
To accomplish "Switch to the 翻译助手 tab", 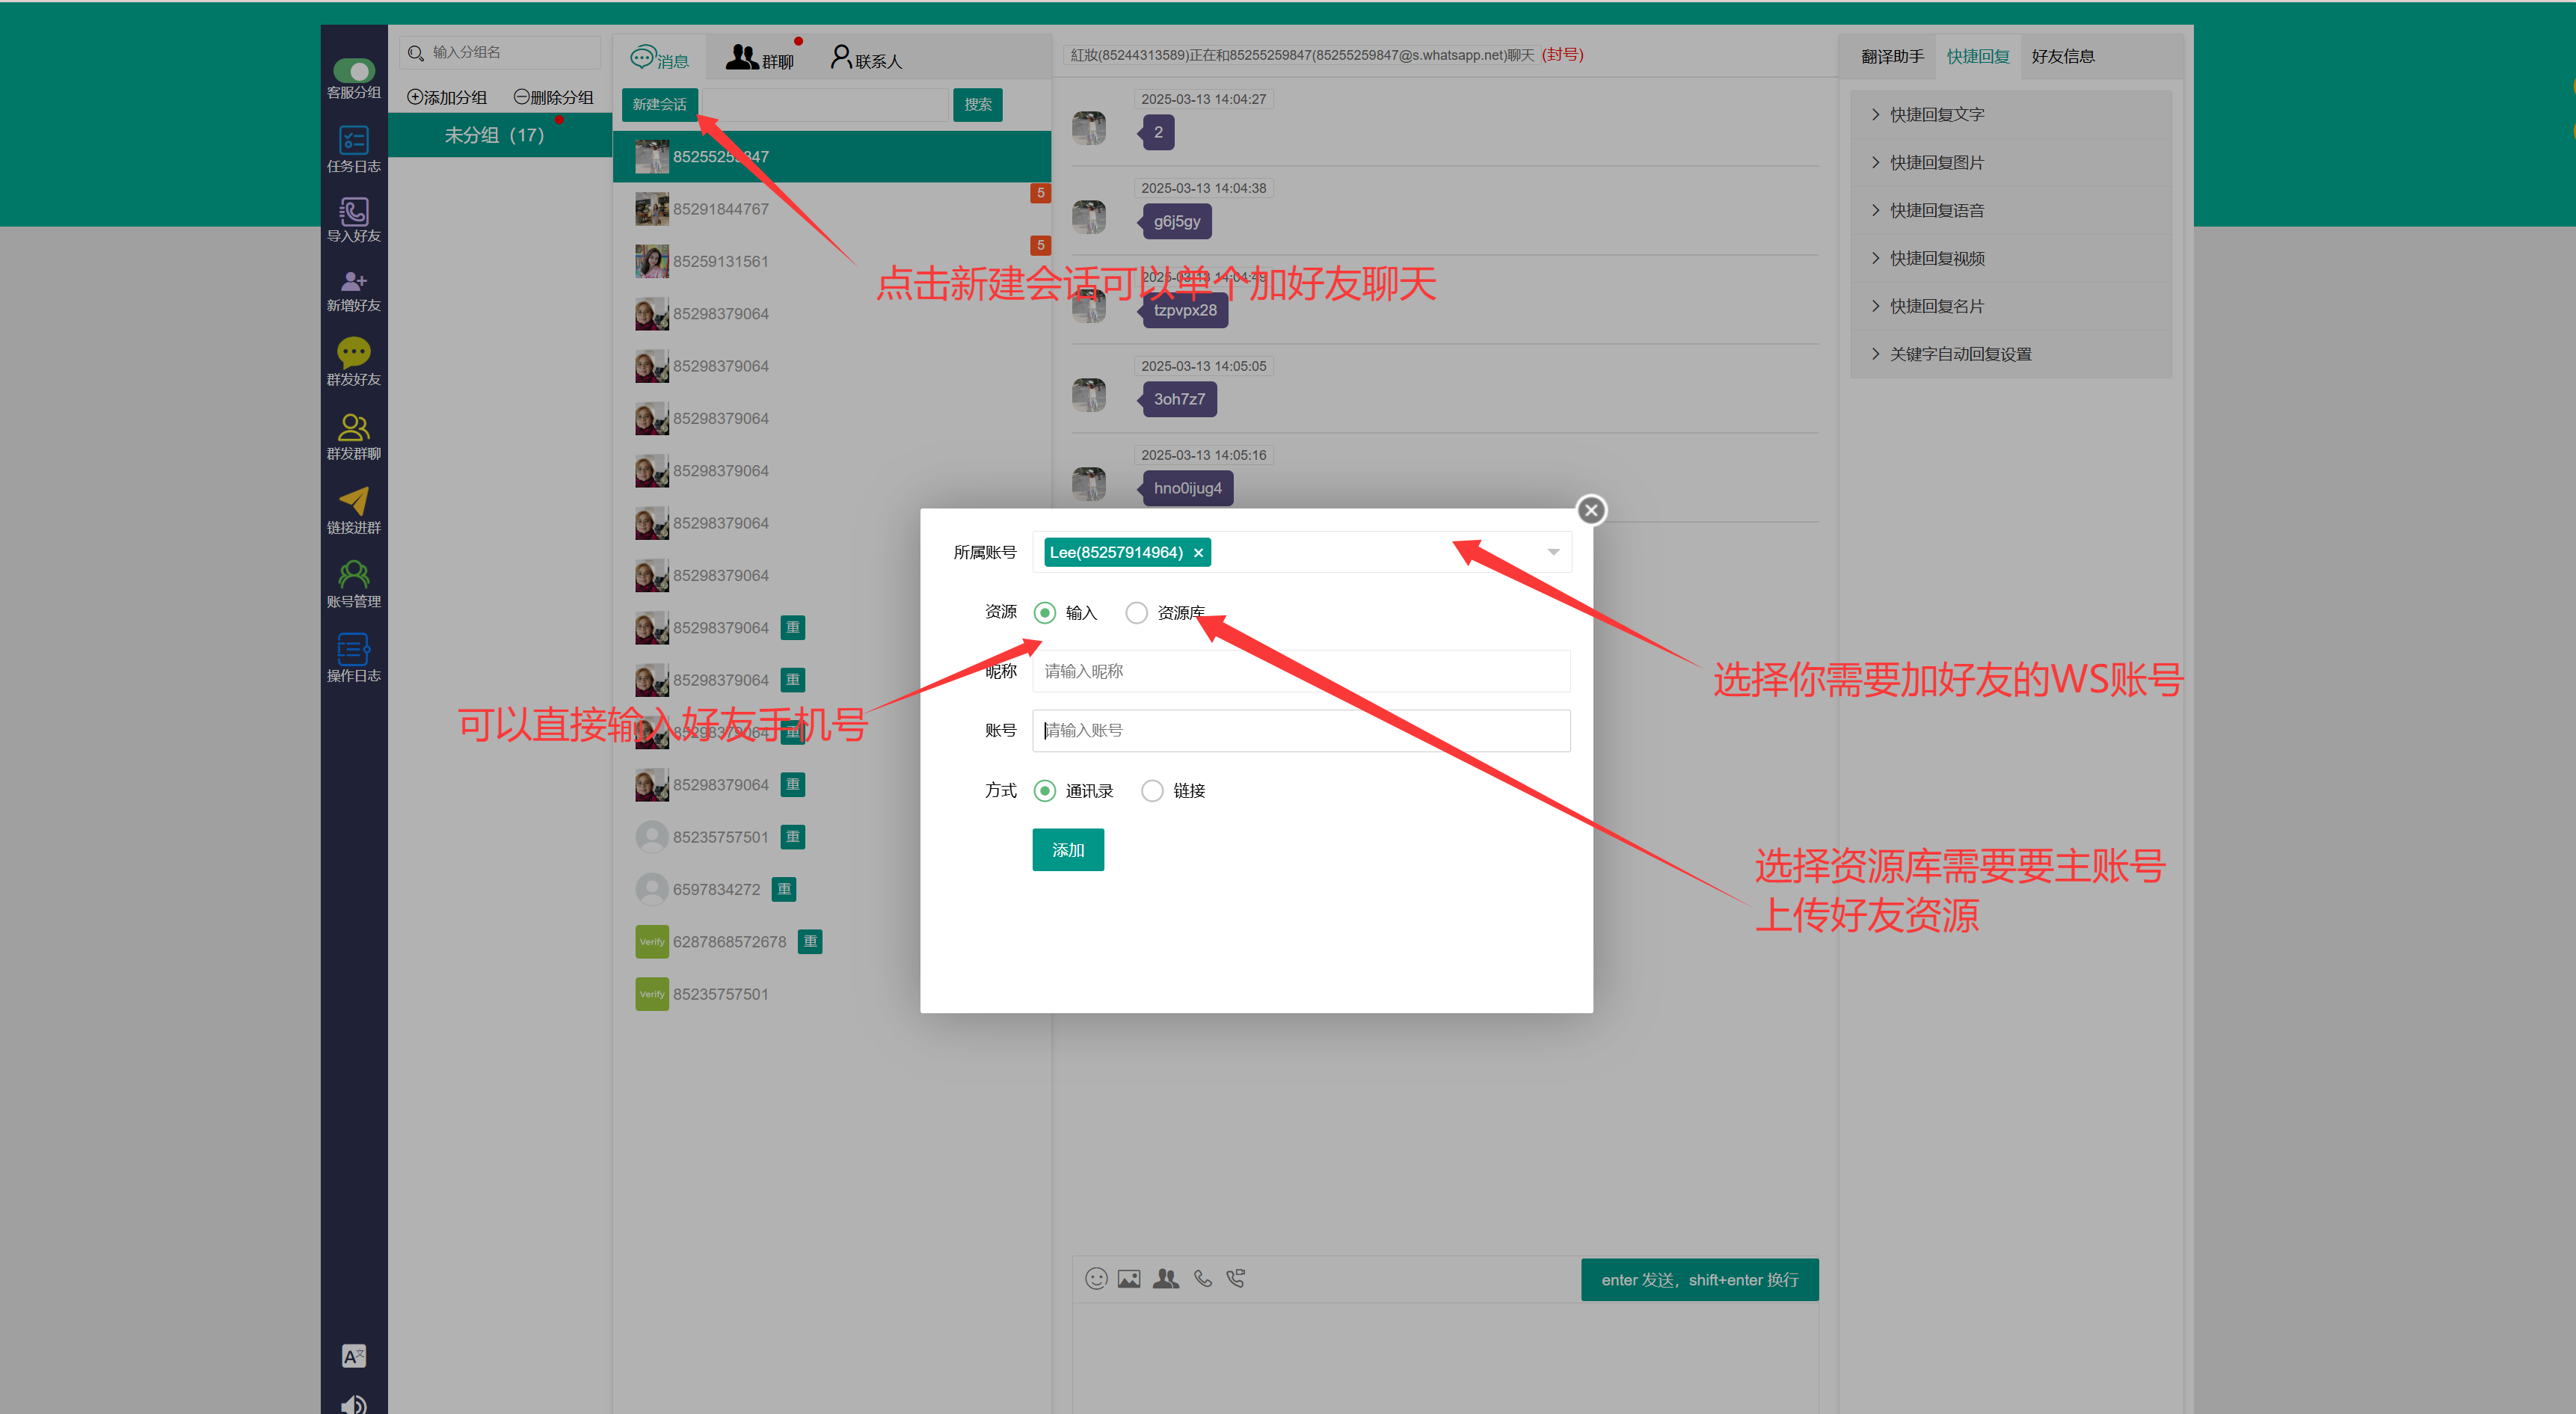I will [x=1892, y=57].
